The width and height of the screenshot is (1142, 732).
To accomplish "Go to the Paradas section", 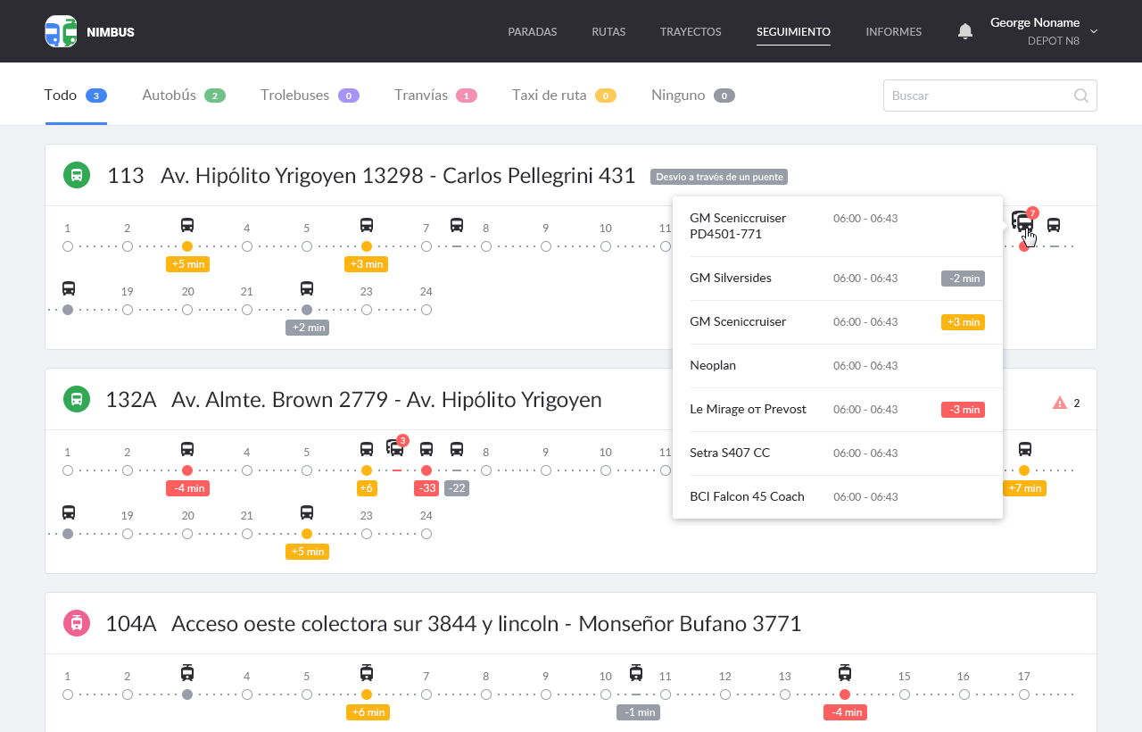I will [532, 31].
